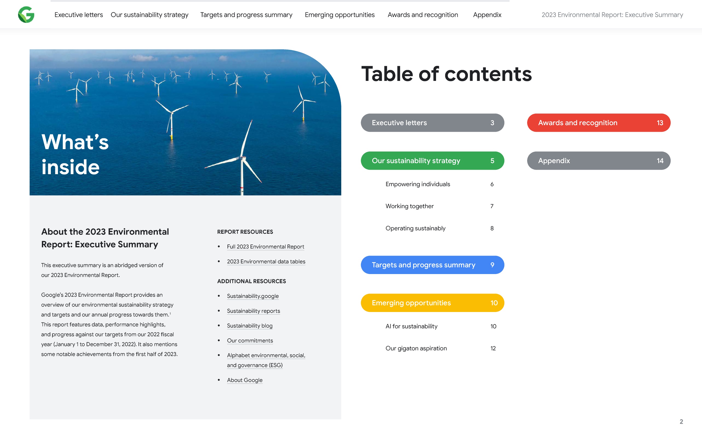The image size is (702, 439).
Task: Open Alphabet environmental, social, and governance link
Action: tap(266, 360)
